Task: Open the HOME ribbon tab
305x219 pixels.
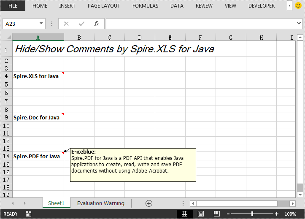Action: (40, 6)
